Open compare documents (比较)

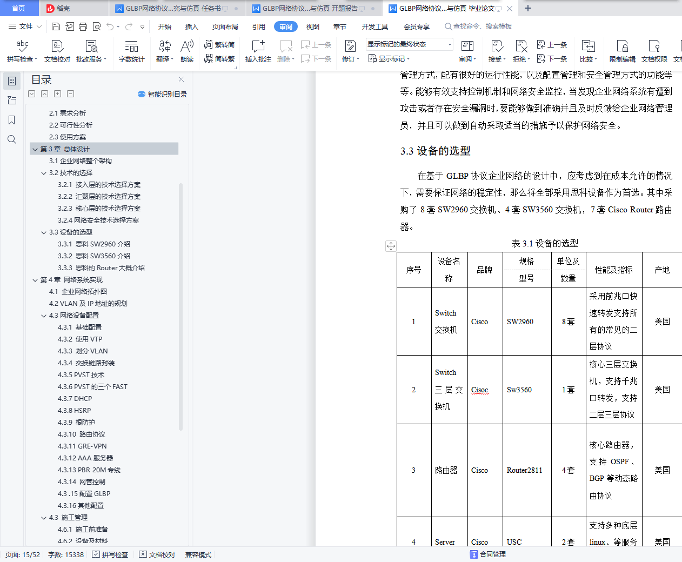[588, 51]
